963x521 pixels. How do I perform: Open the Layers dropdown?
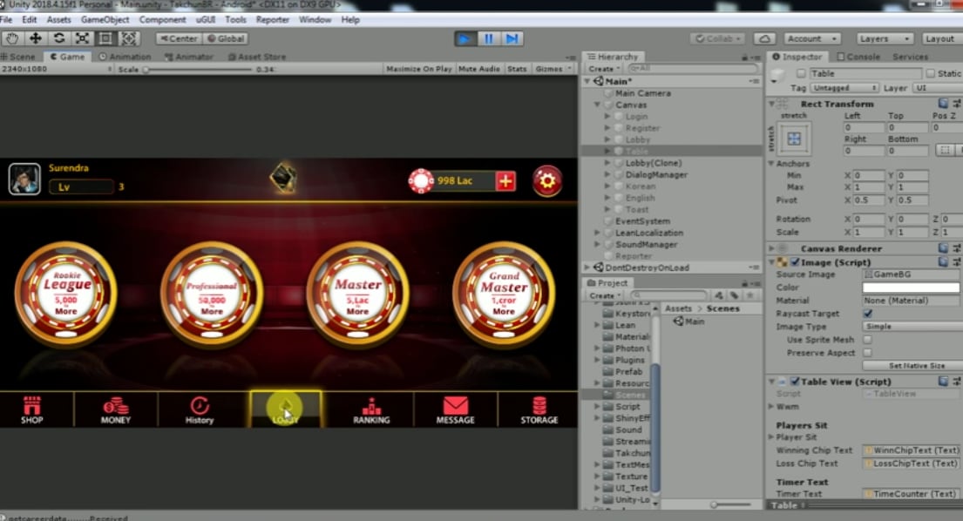(x=884, y=38)
